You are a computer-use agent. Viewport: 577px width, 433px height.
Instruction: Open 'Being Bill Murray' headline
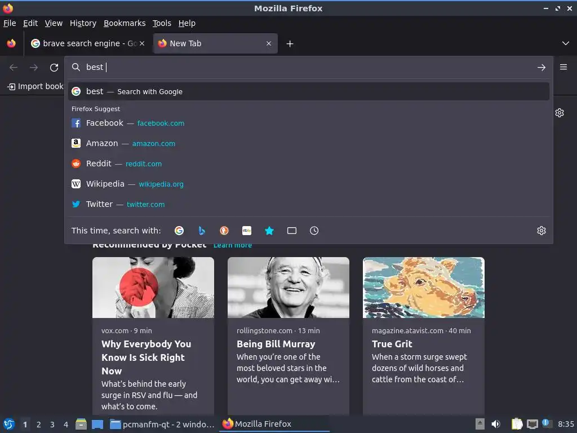pyautogui.click(x=276, y=344)
